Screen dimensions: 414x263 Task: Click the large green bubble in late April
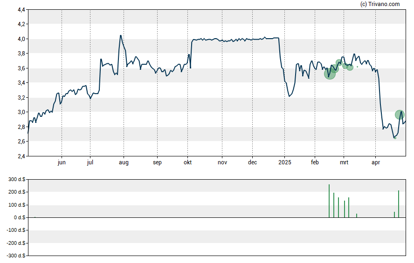[x=400, y=115]
